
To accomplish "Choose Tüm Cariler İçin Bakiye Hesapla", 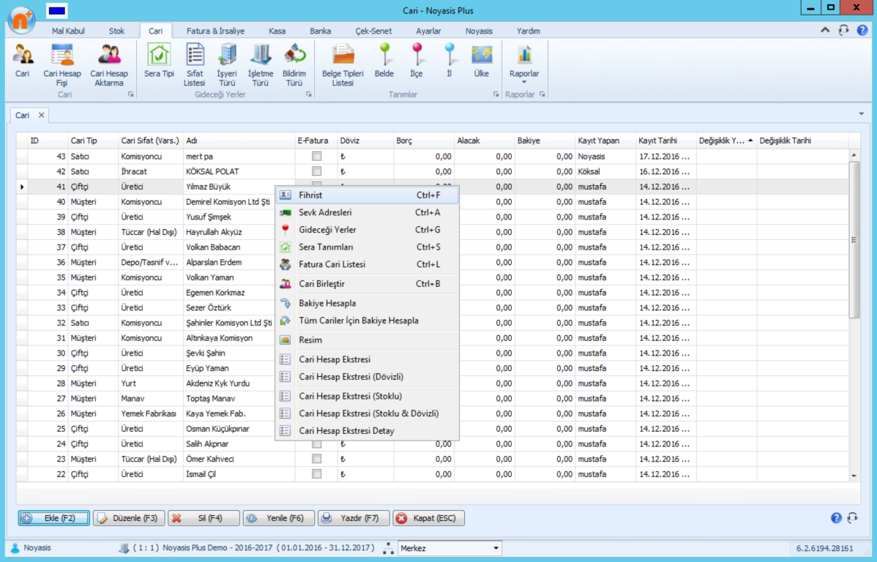I will click(x=367, y=321).
